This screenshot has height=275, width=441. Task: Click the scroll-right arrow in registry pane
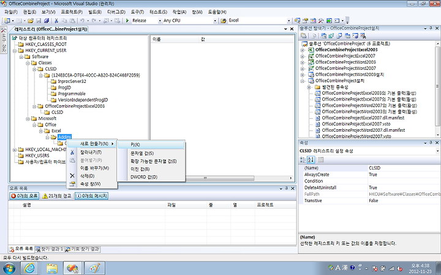click(291, 178)
